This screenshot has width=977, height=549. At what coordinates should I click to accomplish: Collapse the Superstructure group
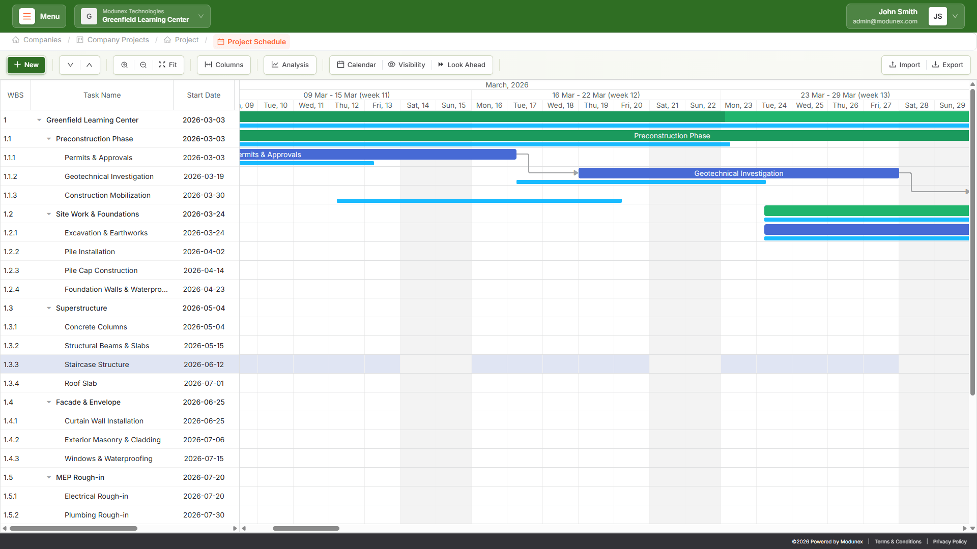[49, 308]
